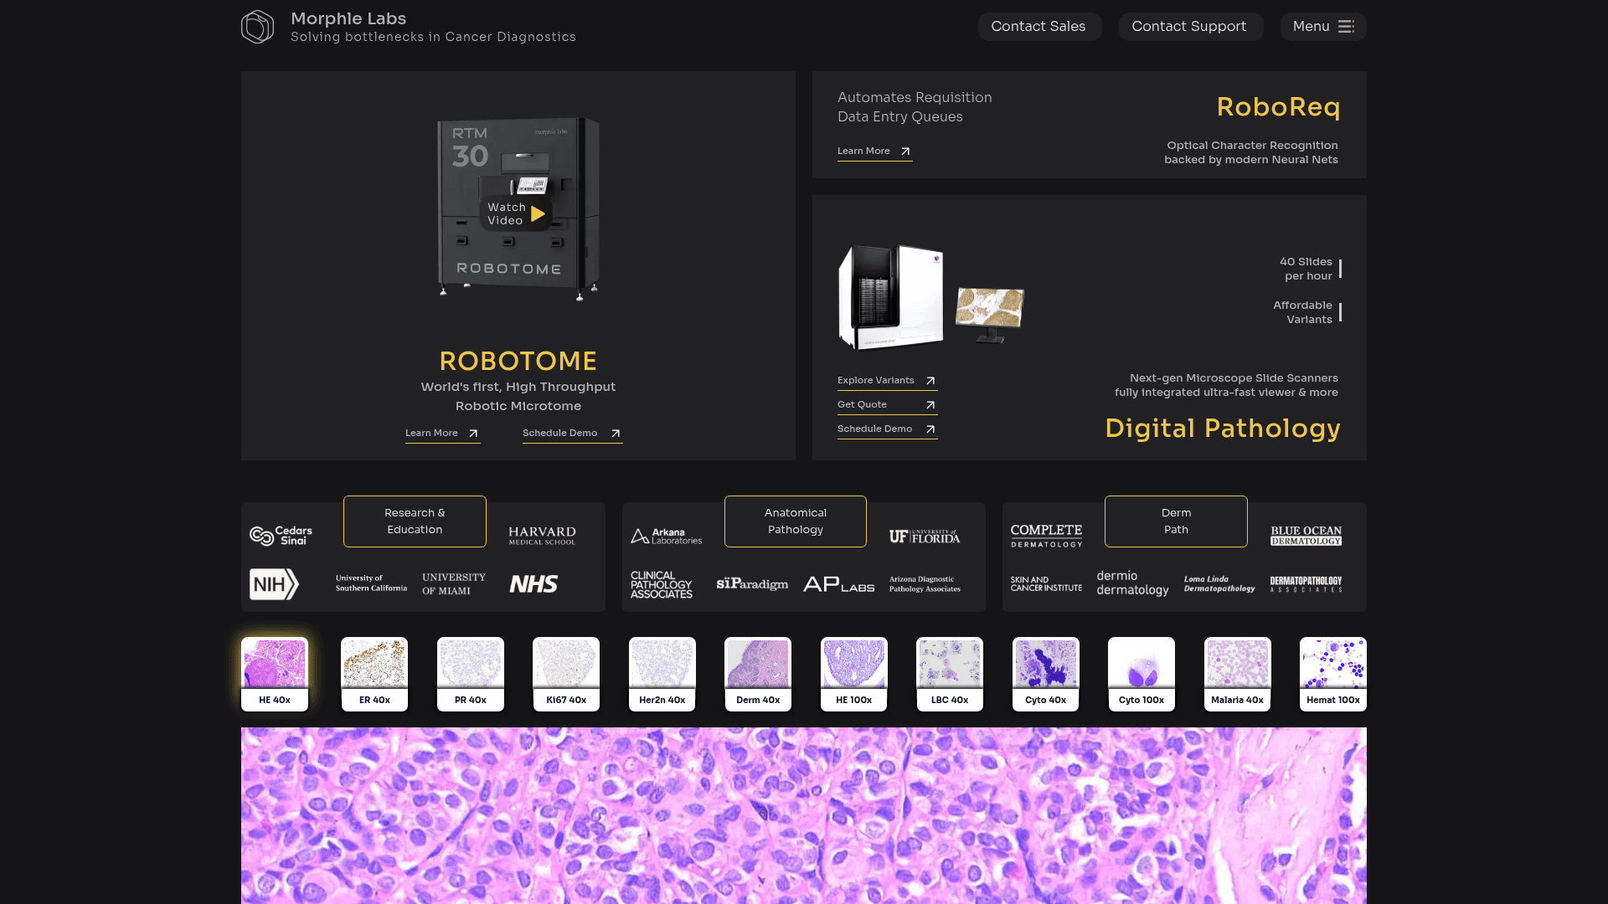
Task: Select the Cyto 100x slide thumbnail
Action: [x=1142, y=675]
